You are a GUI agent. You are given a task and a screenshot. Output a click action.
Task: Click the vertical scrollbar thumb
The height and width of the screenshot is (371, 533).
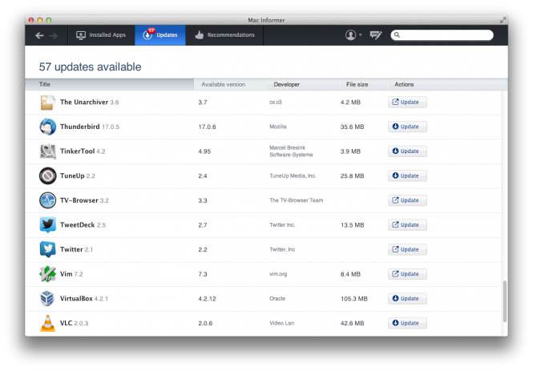click(x=505, y=301)
